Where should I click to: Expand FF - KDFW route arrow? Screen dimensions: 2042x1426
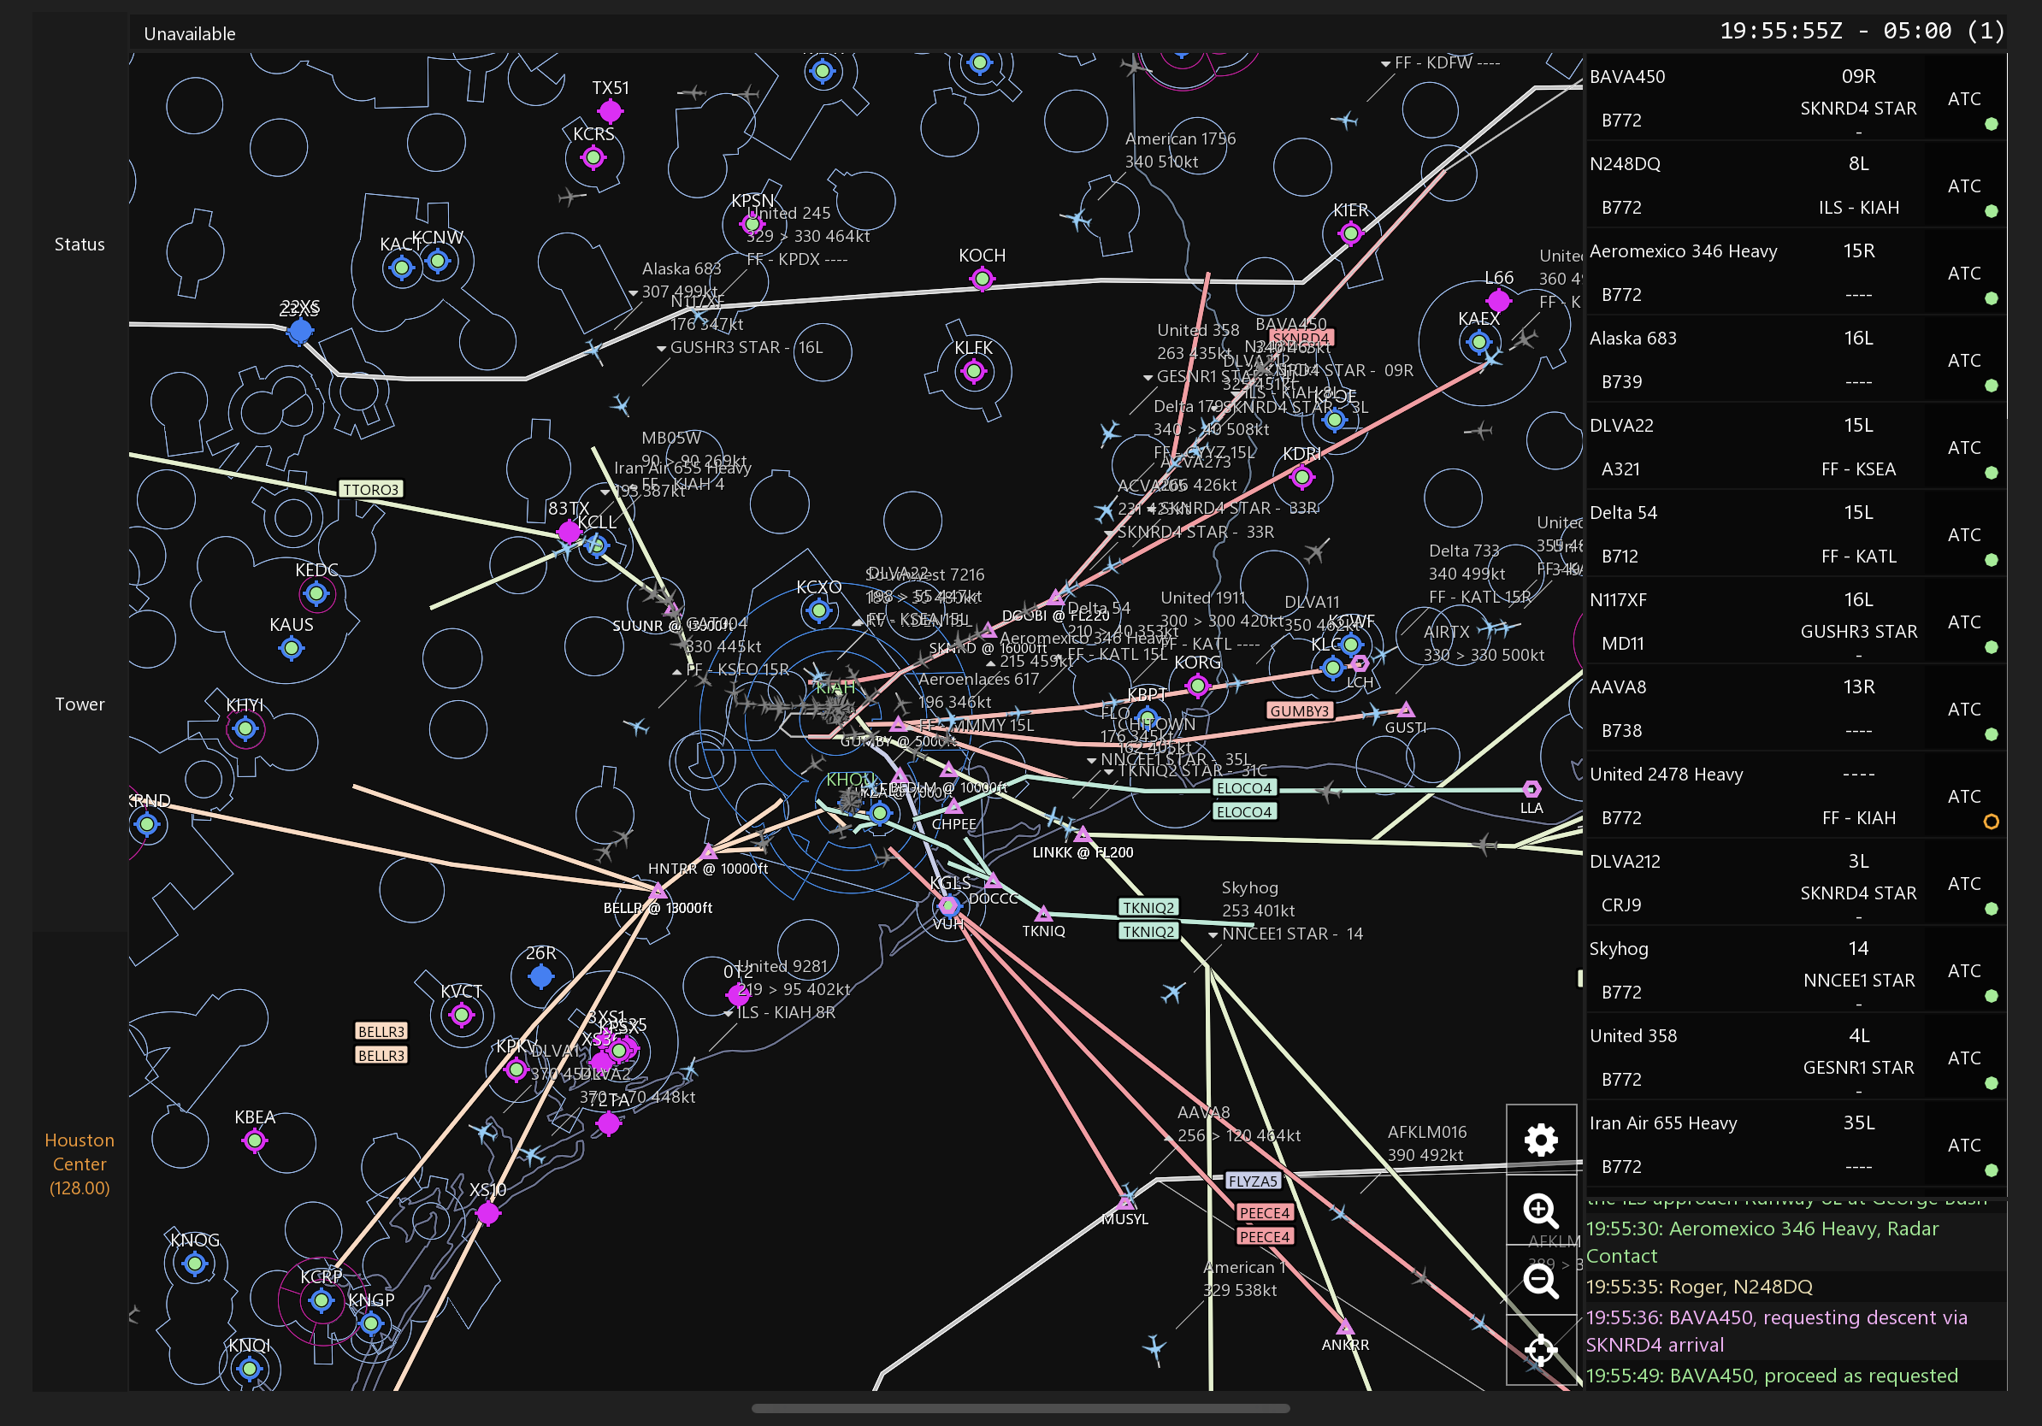coord(1384,64)
